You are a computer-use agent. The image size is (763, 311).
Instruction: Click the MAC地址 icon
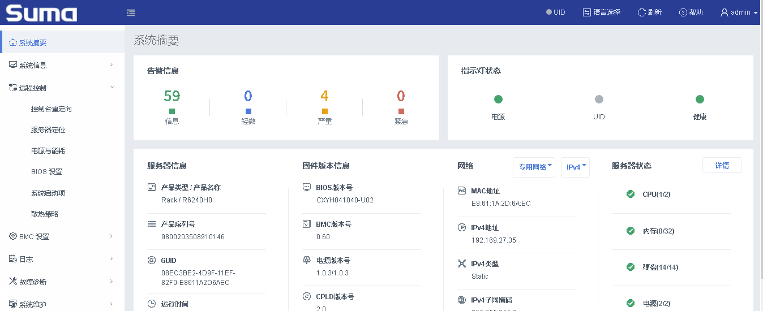click(x=461, y=191)
